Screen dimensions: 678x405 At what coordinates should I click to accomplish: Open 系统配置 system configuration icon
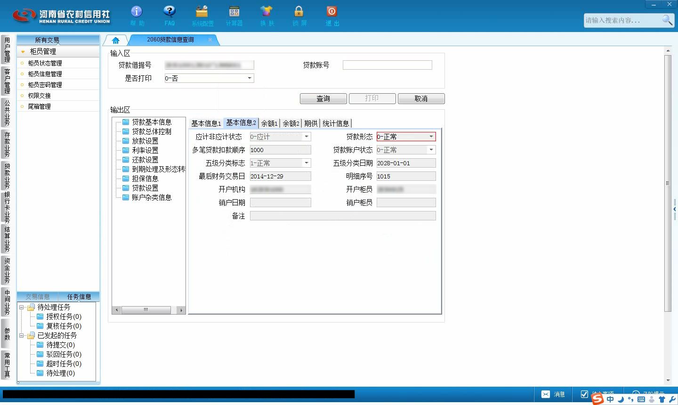(202, 11)
